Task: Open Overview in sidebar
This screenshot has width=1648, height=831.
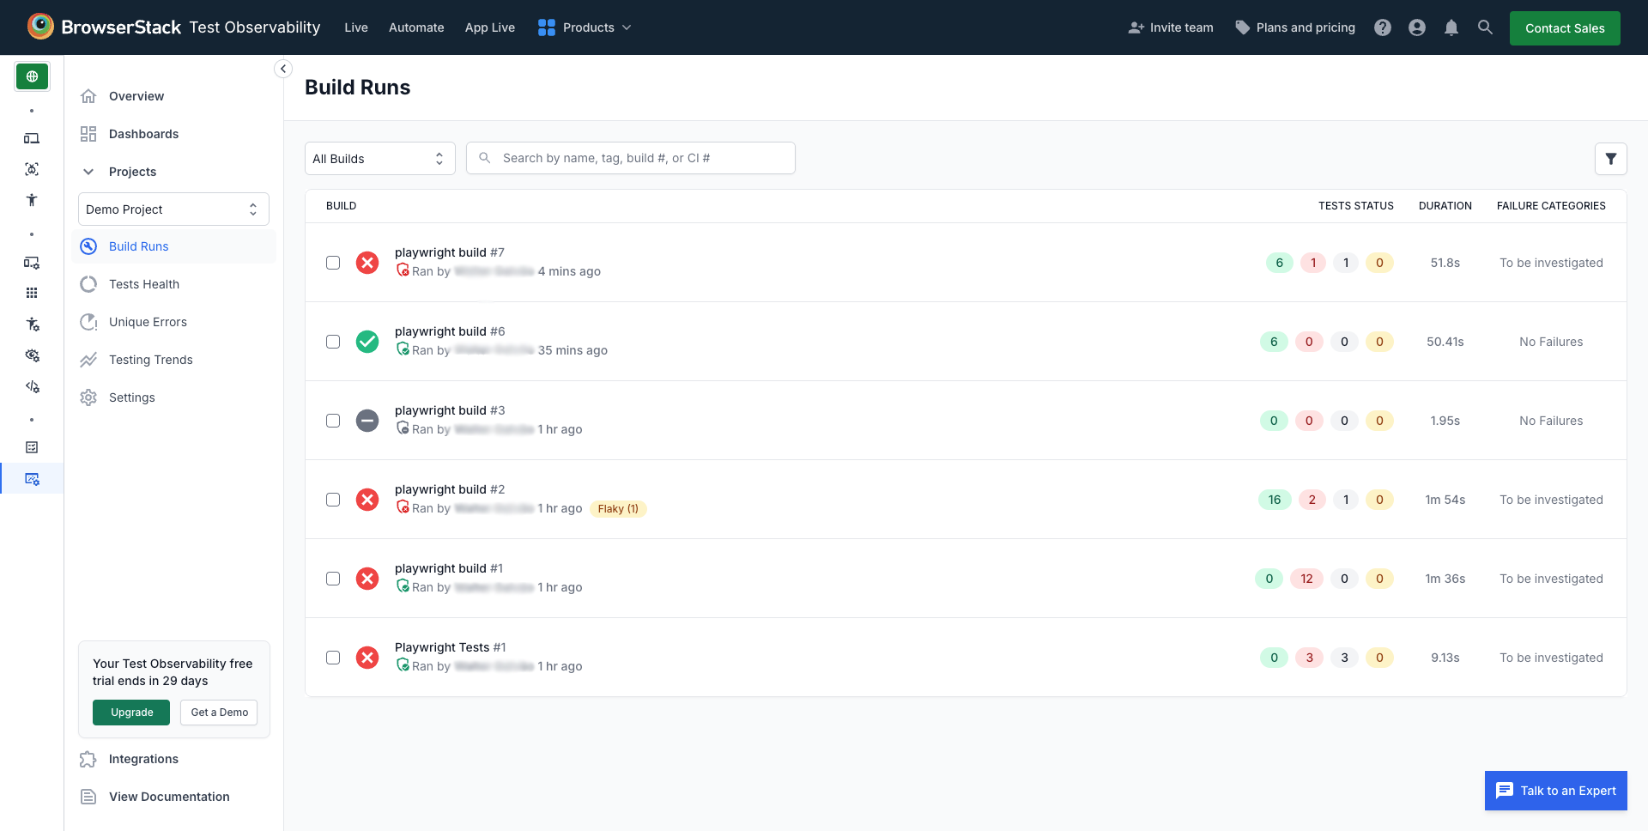Action: (136, 96)
